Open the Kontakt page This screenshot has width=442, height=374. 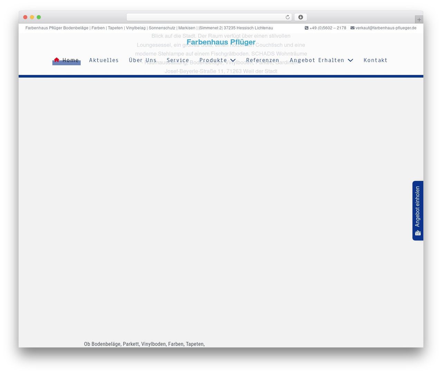375,60
